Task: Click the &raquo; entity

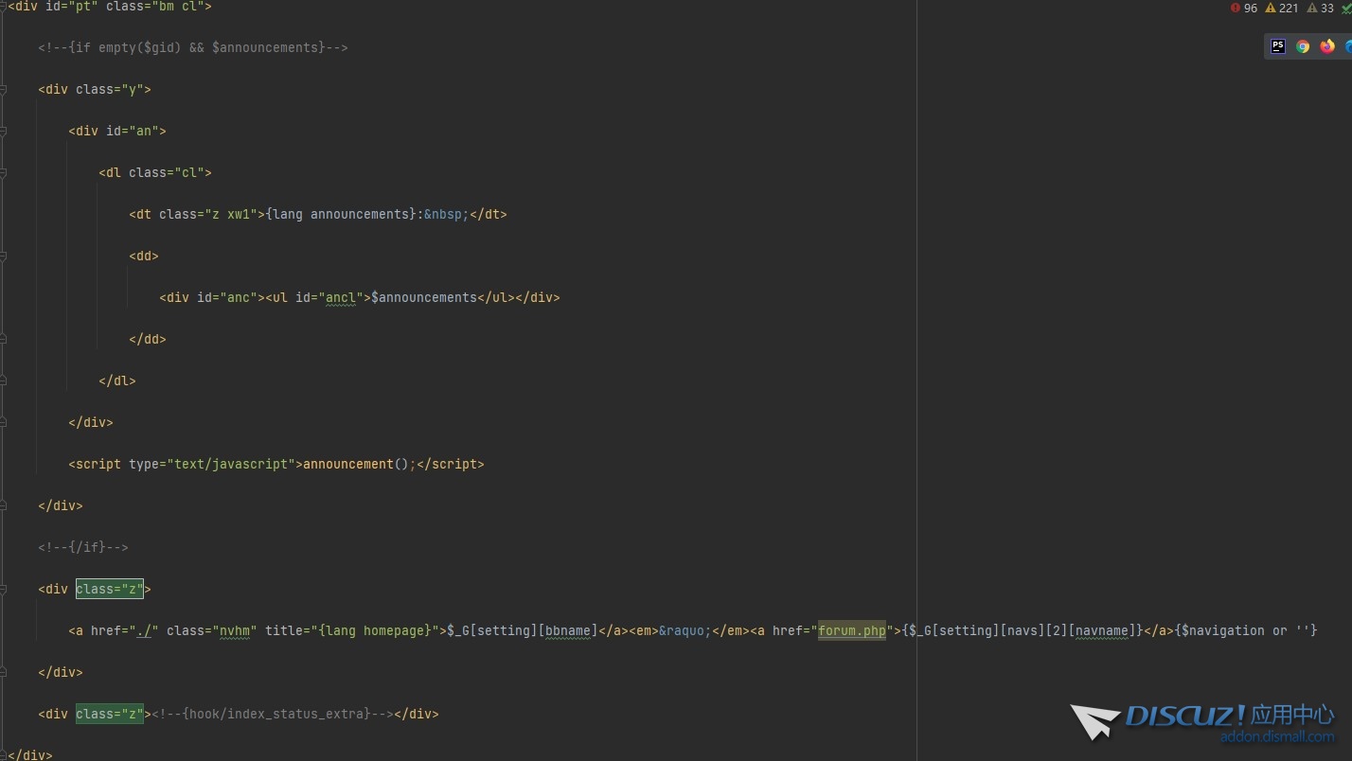Action: [685, 630]
